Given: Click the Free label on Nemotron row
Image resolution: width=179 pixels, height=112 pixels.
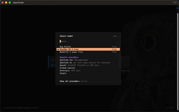Looking at the screenshot, I should click(114, 52).
